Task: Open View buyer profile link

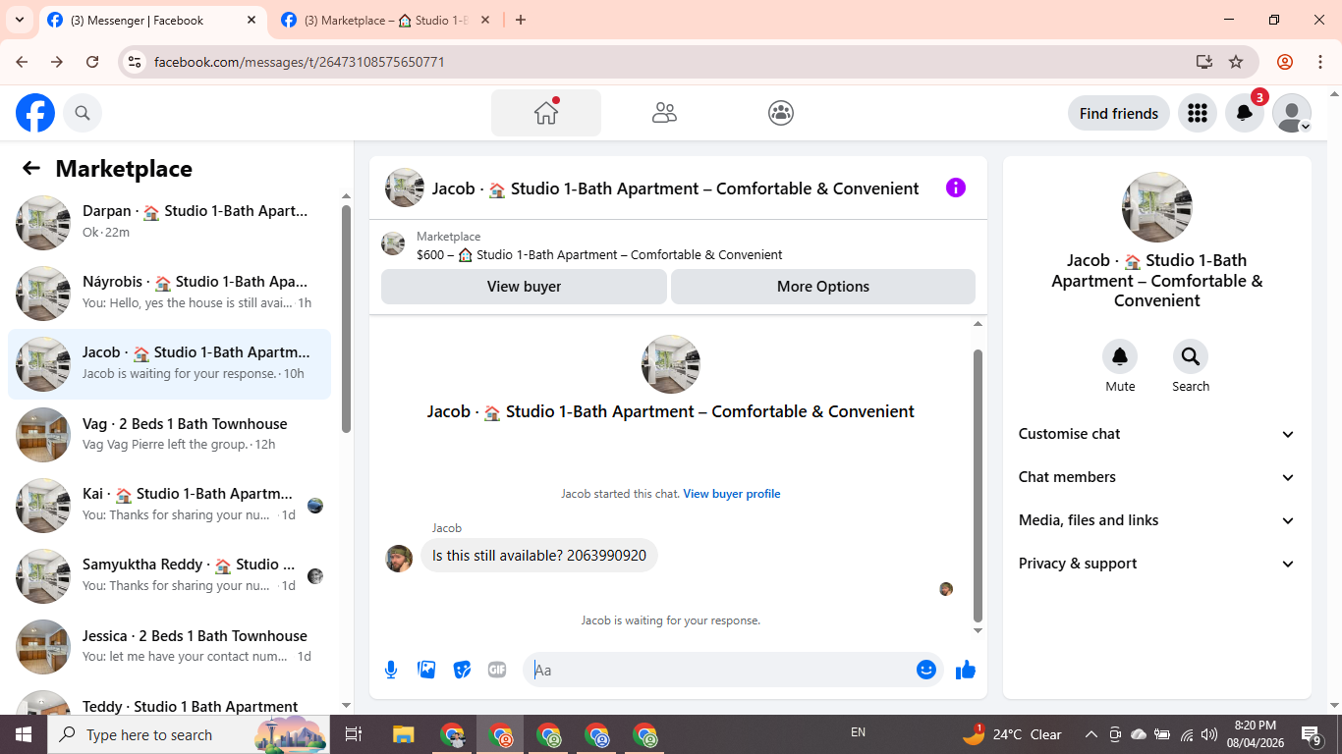Action: [732, 494]
